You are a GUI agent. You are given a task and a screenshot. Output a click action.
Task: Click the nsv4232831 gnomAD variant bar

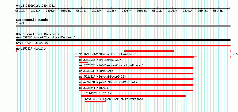coord(136,85)
